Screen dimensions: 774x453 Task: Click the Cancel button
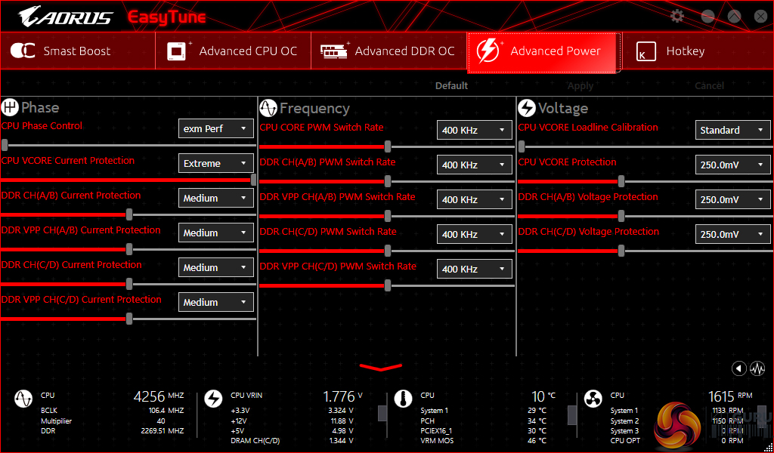[709, 86]
